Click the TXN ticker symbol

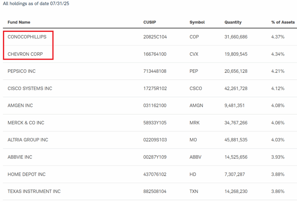pos(194,191)
